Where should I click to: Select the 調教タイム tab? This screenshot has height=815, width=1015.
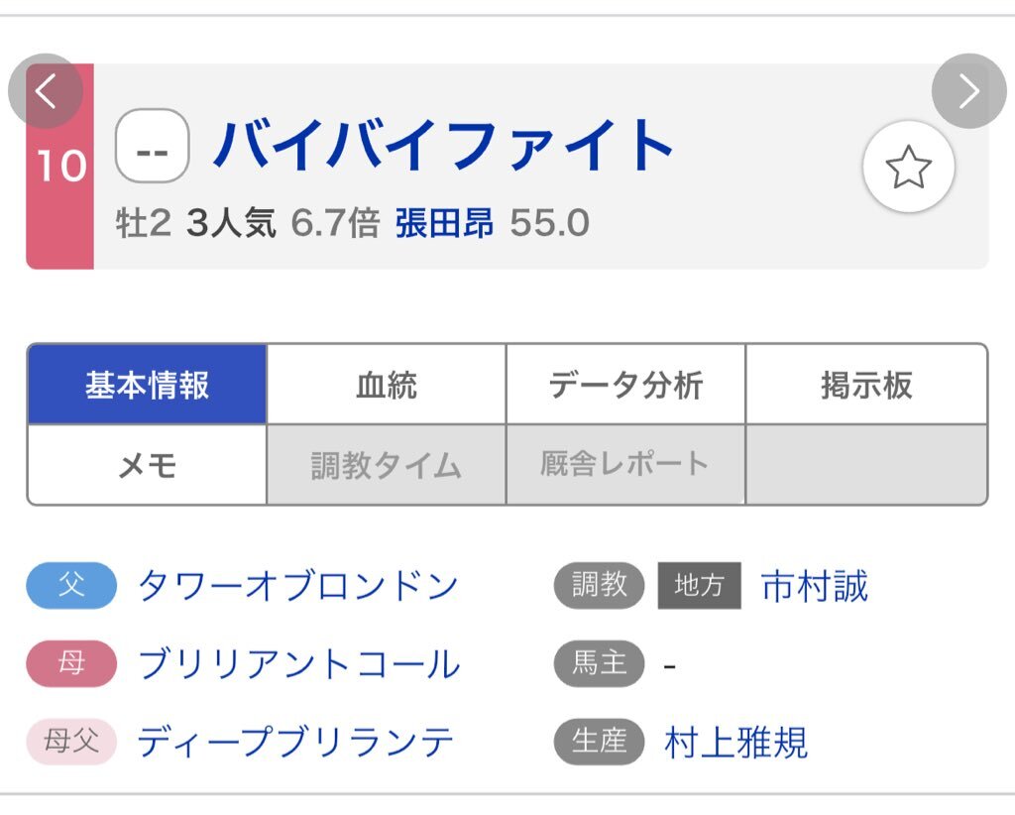(x=387, y=465)
